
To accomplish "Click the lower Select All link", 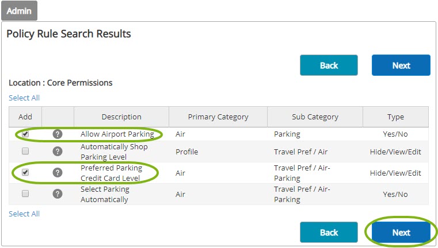I will [x=24, y=214].
